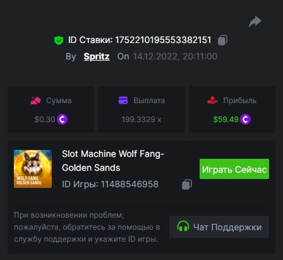Screen dimensions: 283x260
Task: Copy the bet ID number
Action: [222, 40]
